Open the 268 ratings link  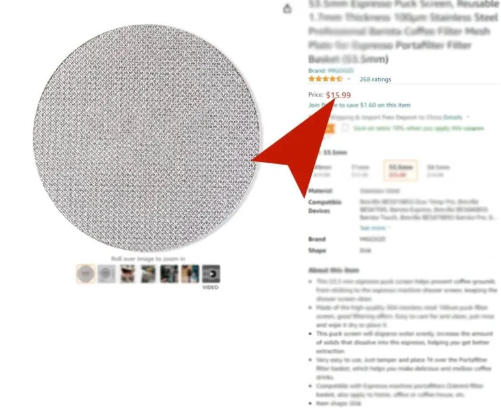click(x=375, y=79)
